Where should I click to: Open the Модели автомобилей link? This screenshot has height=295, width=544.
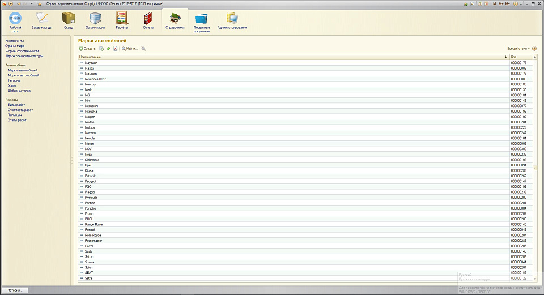tap(24, 75)
